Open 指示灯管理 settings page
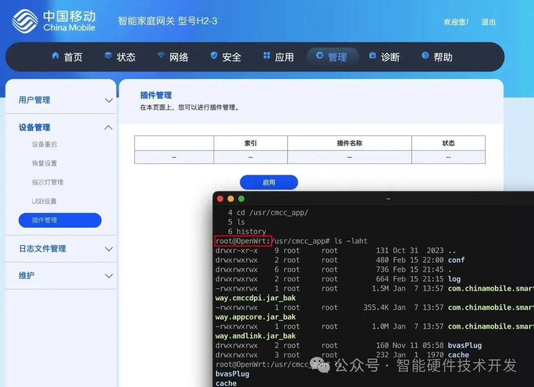The image size is (534, 387). pyautogui.click(x=47, y=182)
